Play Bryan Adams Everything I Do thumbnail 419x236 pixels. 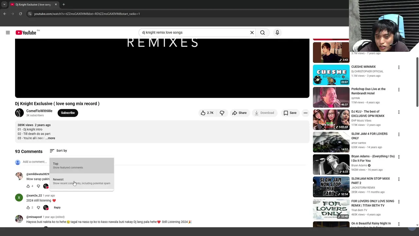pos(331,164)
